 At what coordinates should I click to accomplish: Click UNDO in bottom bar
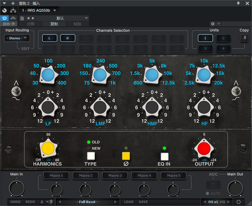(15, 202)
